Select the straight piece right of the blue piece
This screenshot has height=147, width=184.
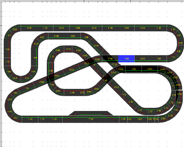pos(142,59)
